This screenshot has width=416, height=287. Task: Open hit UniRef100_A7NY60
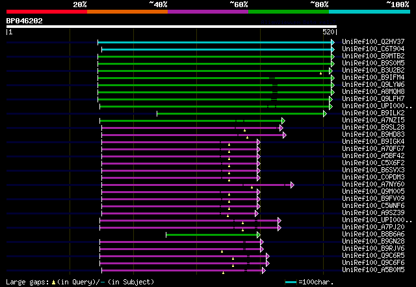pyautogui.click(x=373, y=185)
